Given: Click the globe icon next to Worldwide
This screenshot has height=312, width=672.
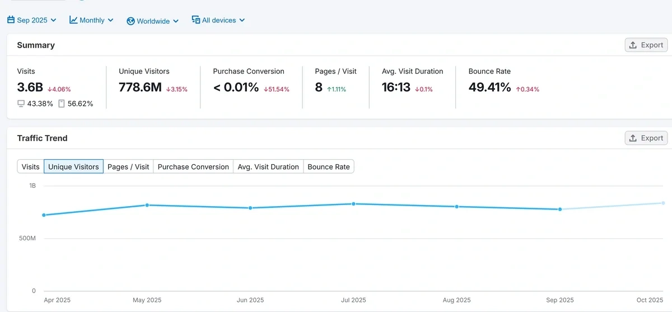Looking at the screenshot, I should coord(131,21).
